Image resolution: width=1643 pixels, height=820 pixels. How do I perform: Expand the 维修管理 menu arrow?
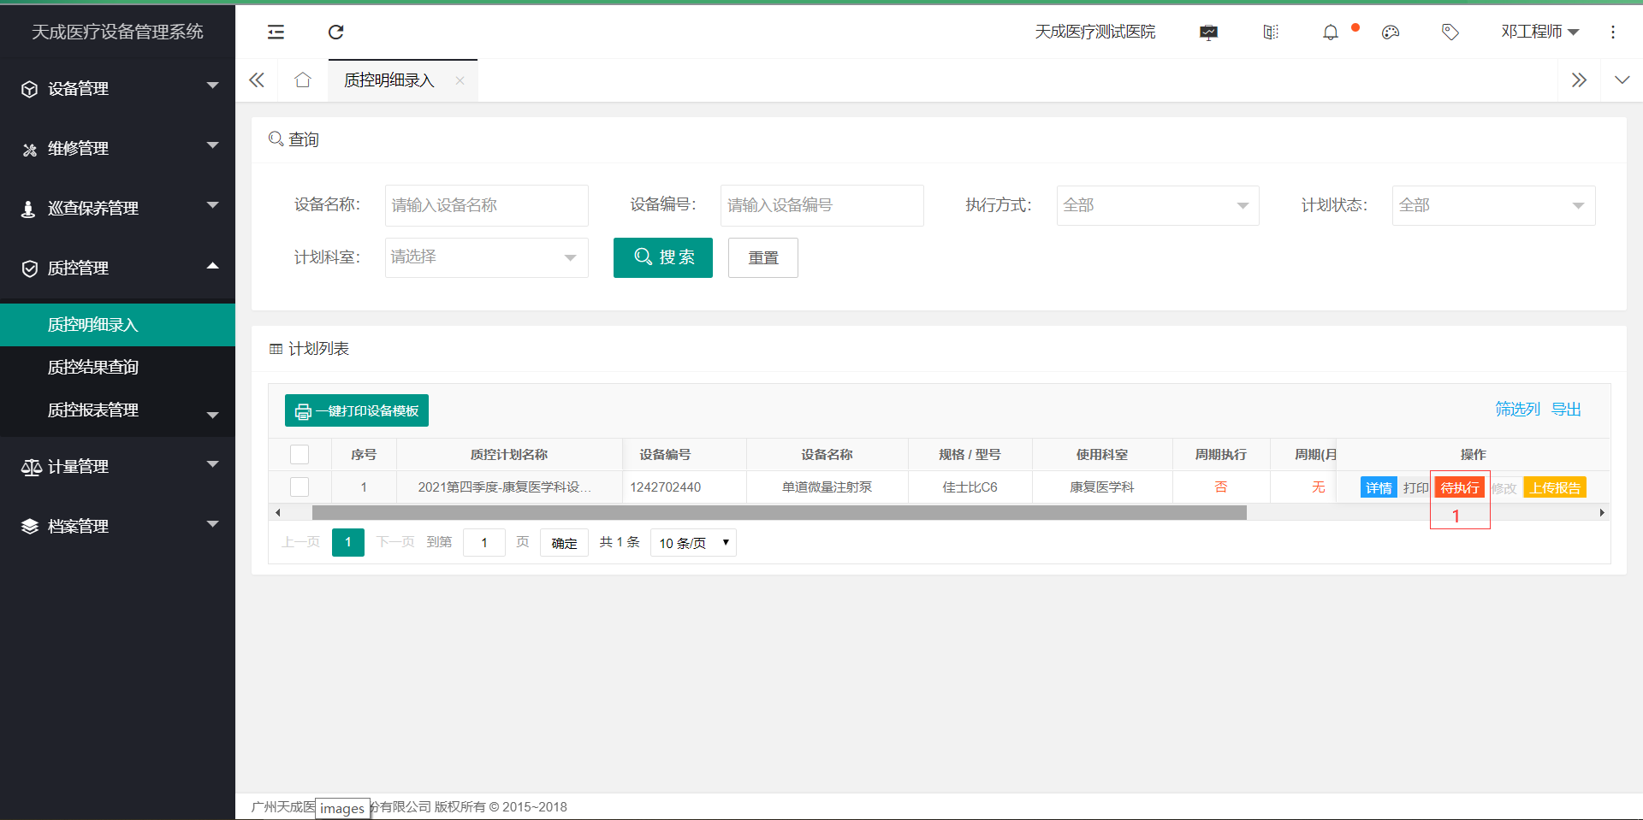[213, 145]
